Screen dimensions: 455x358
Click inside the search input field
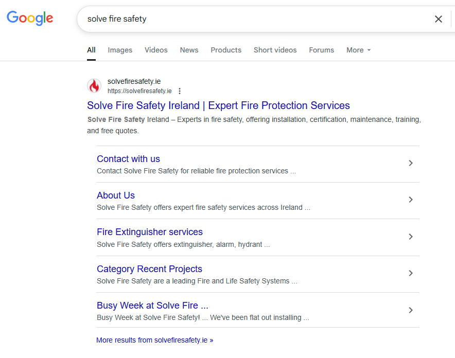pyautogui.click(x=232, y=19)
